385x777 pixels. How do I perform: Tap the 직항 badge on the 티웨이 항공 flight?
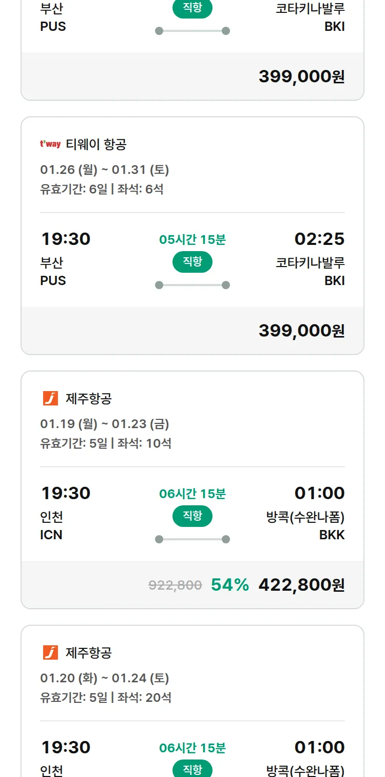[192, 262]
